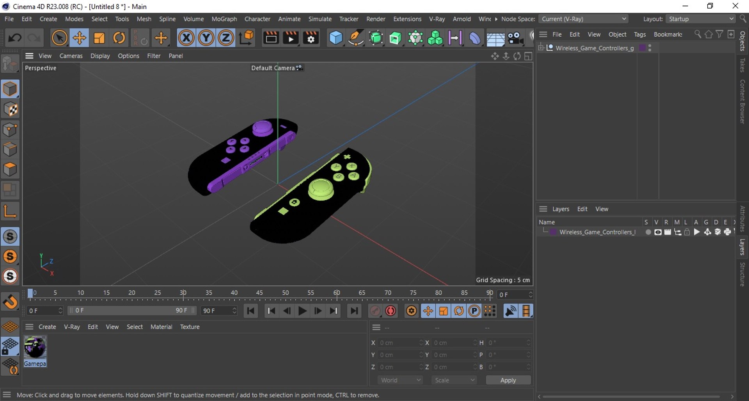749x401 pixels.
Task: Select the Move tool in top toolbar
Action: (79, 38)
